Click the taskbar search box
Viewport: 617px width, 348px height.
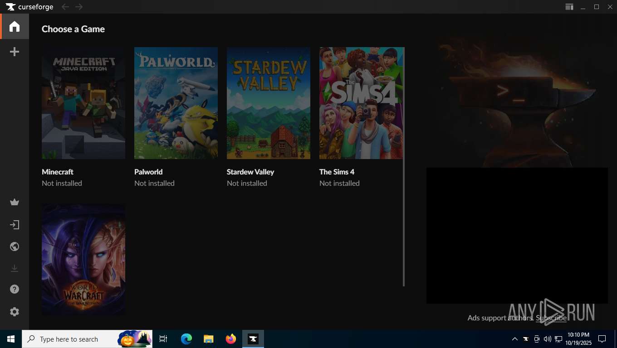(87, 339)
